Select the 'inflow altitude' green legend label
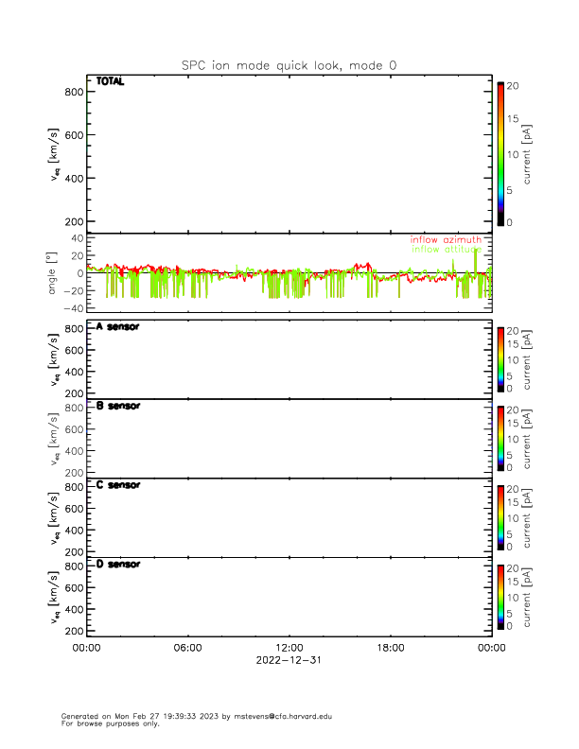The width and height of the screenshot is (579, 749). click(446, 250)
